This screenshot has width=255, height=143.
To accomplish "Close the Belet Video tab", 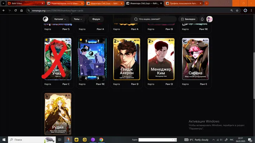I will point(42,3).
